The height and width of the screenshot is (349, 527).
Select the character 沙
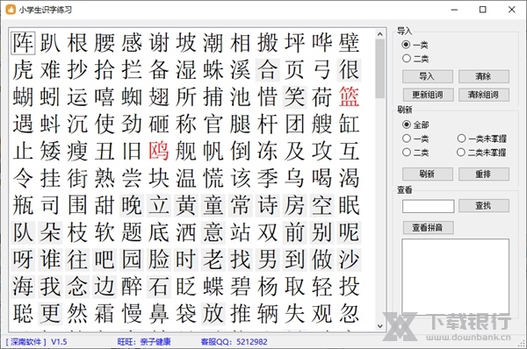(x=349, y=260)
